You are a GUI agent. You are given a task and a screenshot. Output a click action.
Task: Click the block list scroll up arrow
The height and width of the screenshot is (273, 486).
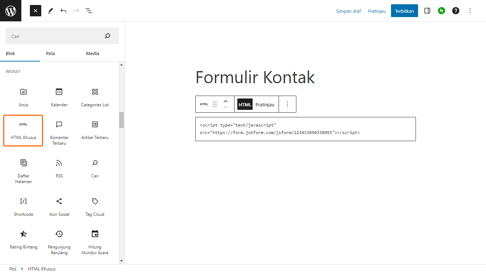[121, 65]
